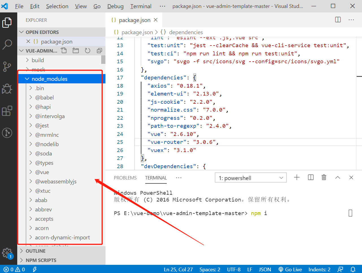Close the package.json editor tab
The image size is (362, 273).
(x=156, y=20)
